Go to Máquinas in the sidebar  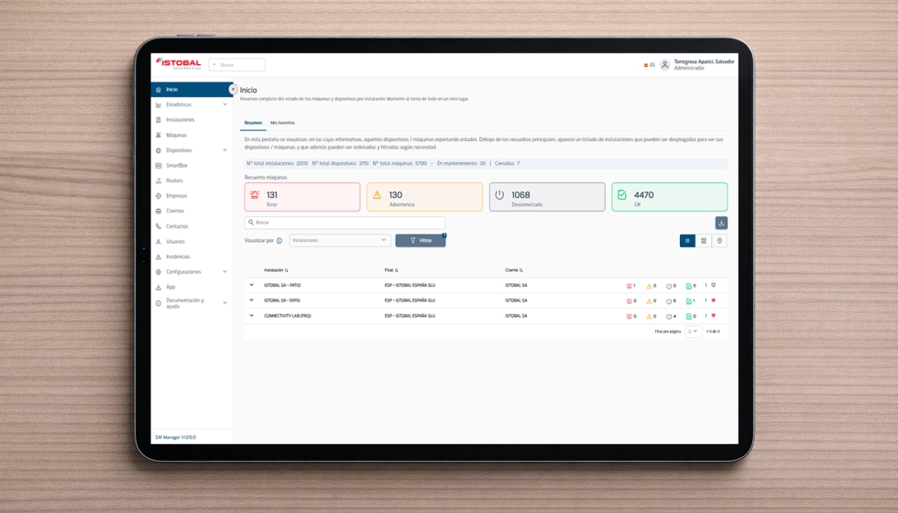coord(176,136)
